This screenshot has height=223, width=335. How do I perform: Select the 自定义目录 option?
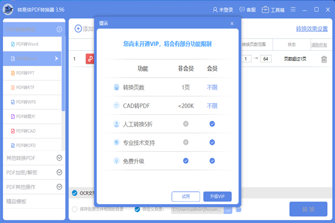point(137,210)
